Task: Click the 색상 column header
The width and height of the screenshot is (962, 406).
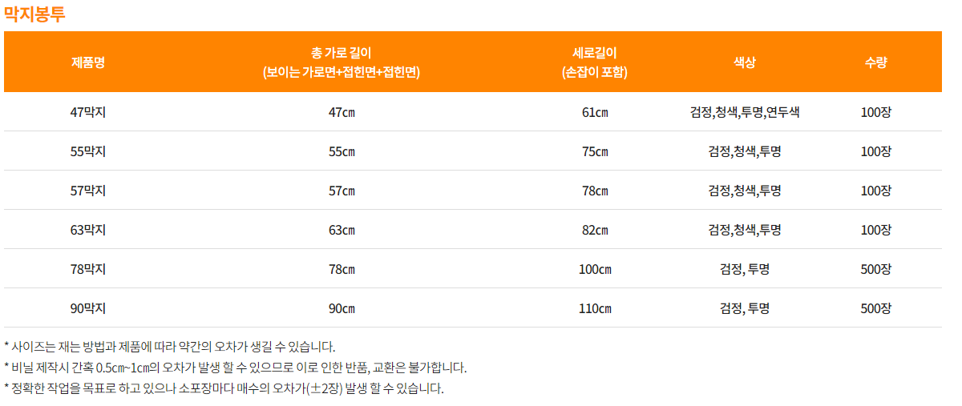Action: click(745, 62)
